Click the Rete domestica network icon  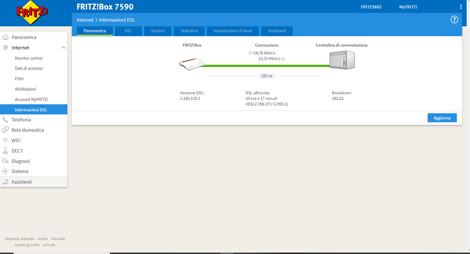tap(5, 130)
